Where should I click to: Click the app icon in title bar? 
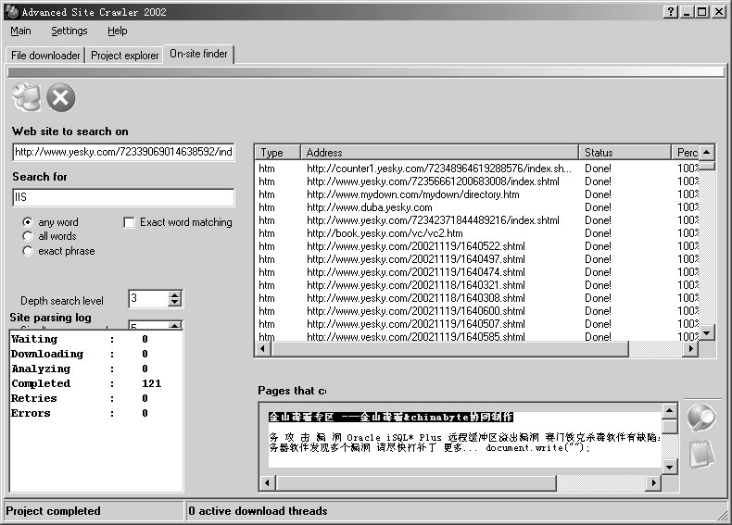[x=10, y=11]
